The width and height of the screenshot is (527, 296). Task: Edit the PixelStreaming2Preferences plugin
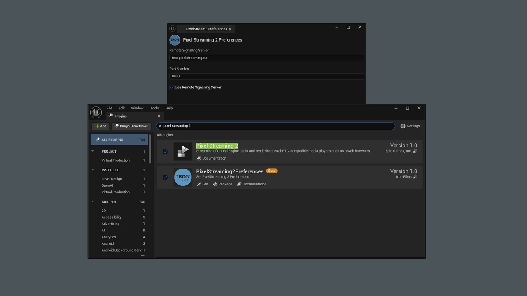pos(203,184)
